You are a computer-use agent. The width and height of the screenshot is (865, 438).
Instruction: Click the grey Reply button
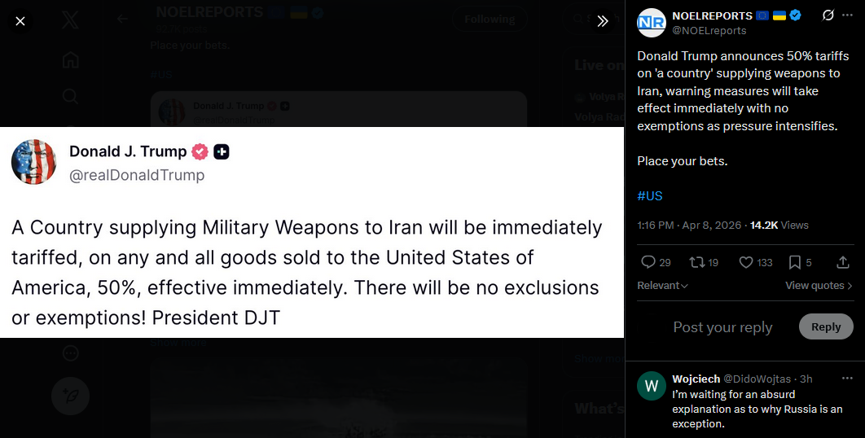point(826,326)
